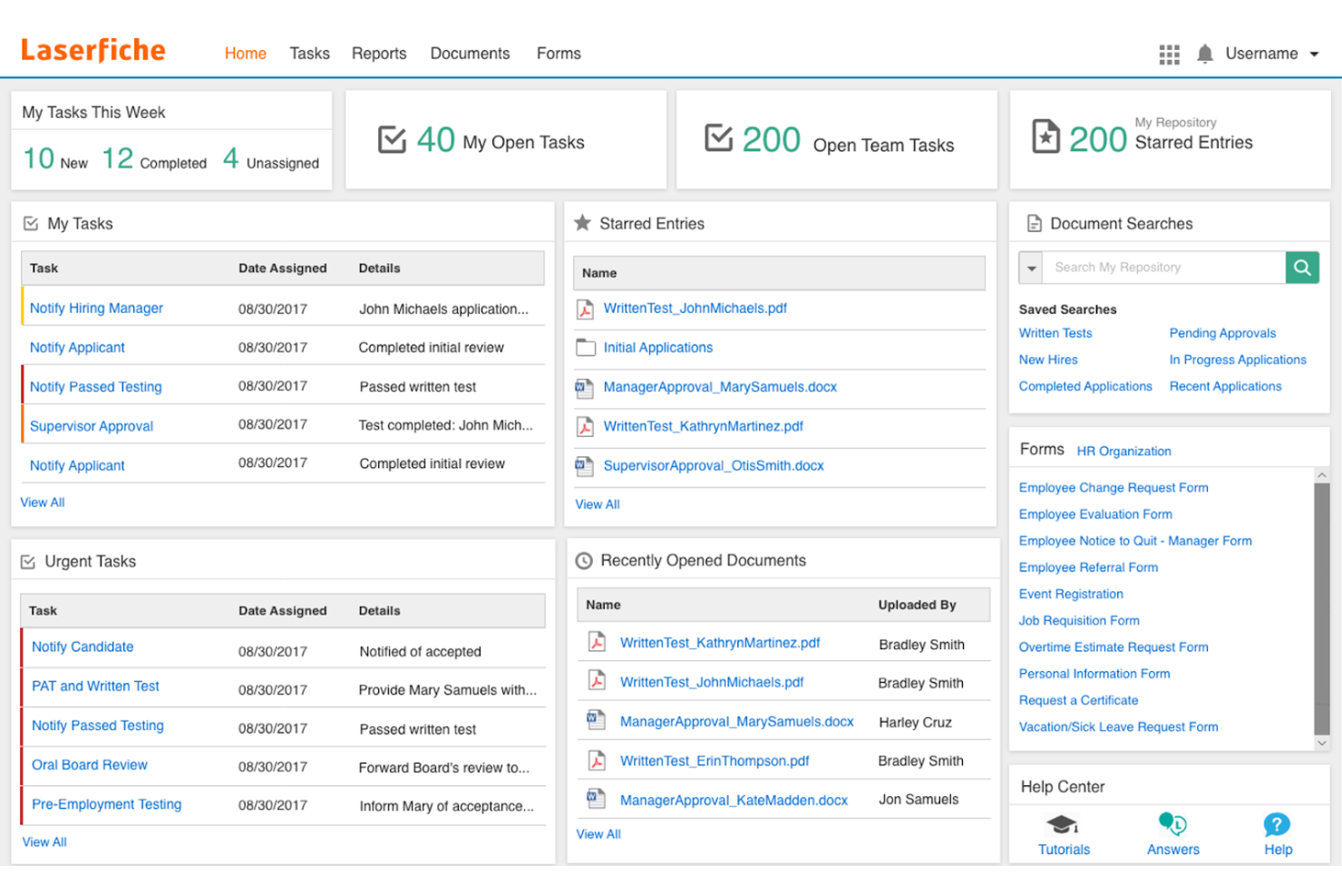This screenshot has width=1342, height=895.
Task: Click in the Search My Repository field
Action: coord(1164,268)
